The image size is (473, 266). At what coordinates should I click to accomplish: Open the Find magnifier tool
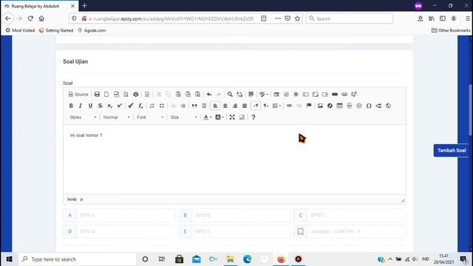pyautogui.click(x=230, y=95)
